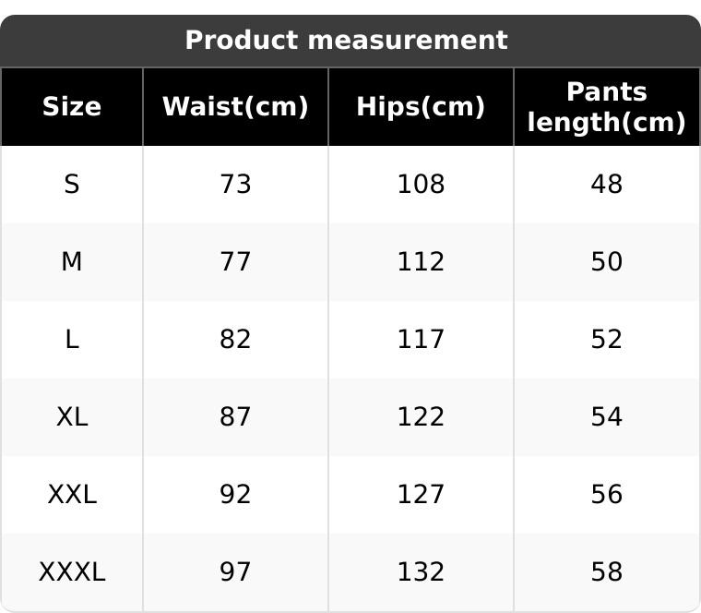Click the S size cell

coord(72,185)
